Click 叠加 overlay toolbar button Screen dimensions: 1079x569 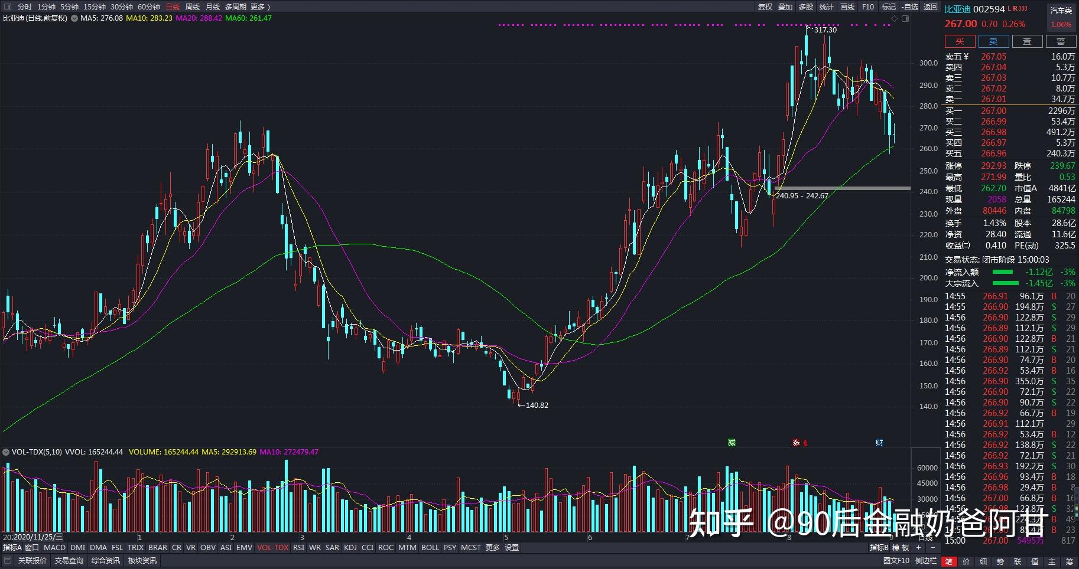(785, 6)
